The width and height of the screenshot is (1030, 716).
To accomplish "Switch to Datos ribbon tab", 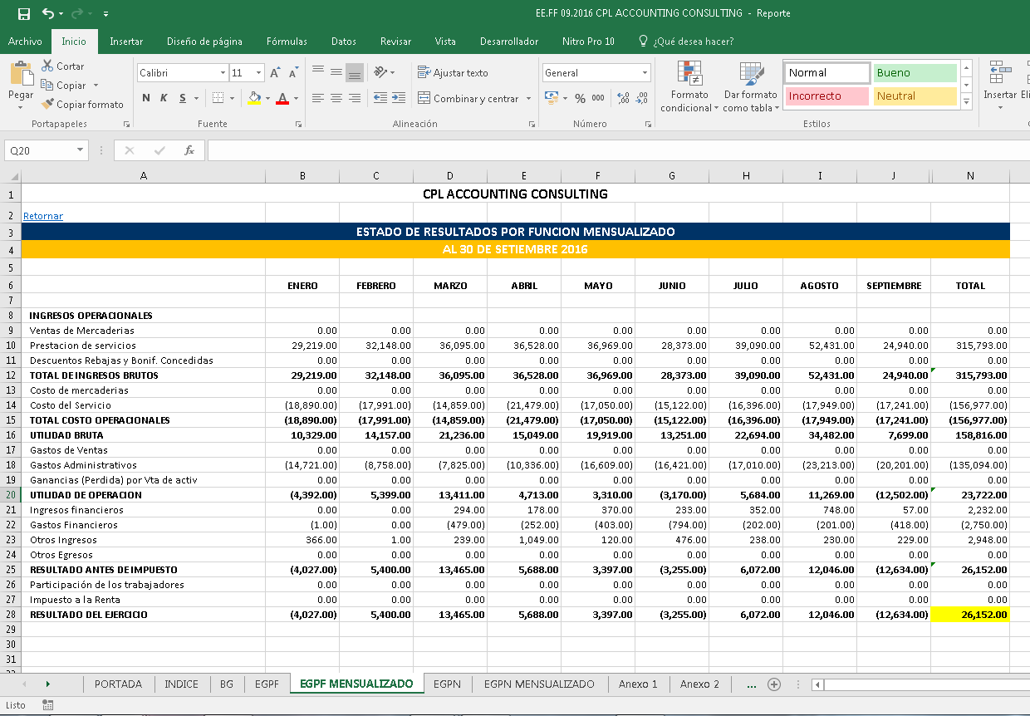I will click(x=343, y=42).
